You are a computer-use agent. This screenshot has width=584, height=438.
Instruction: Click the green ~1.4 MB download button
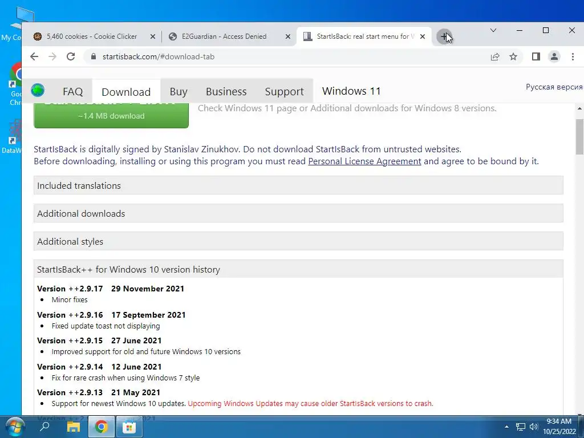[x=111, y=115]
